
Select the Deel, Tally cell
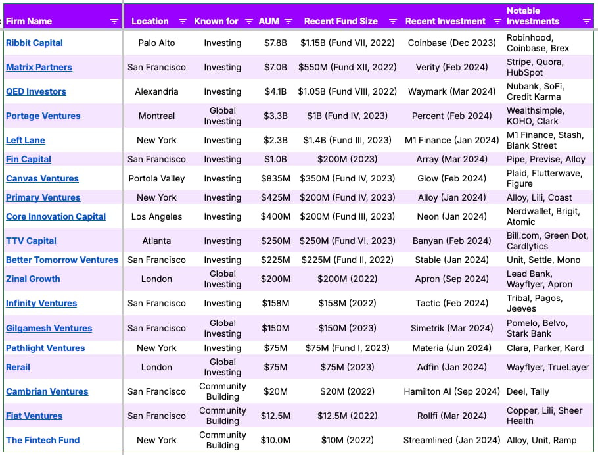[549, 392]
